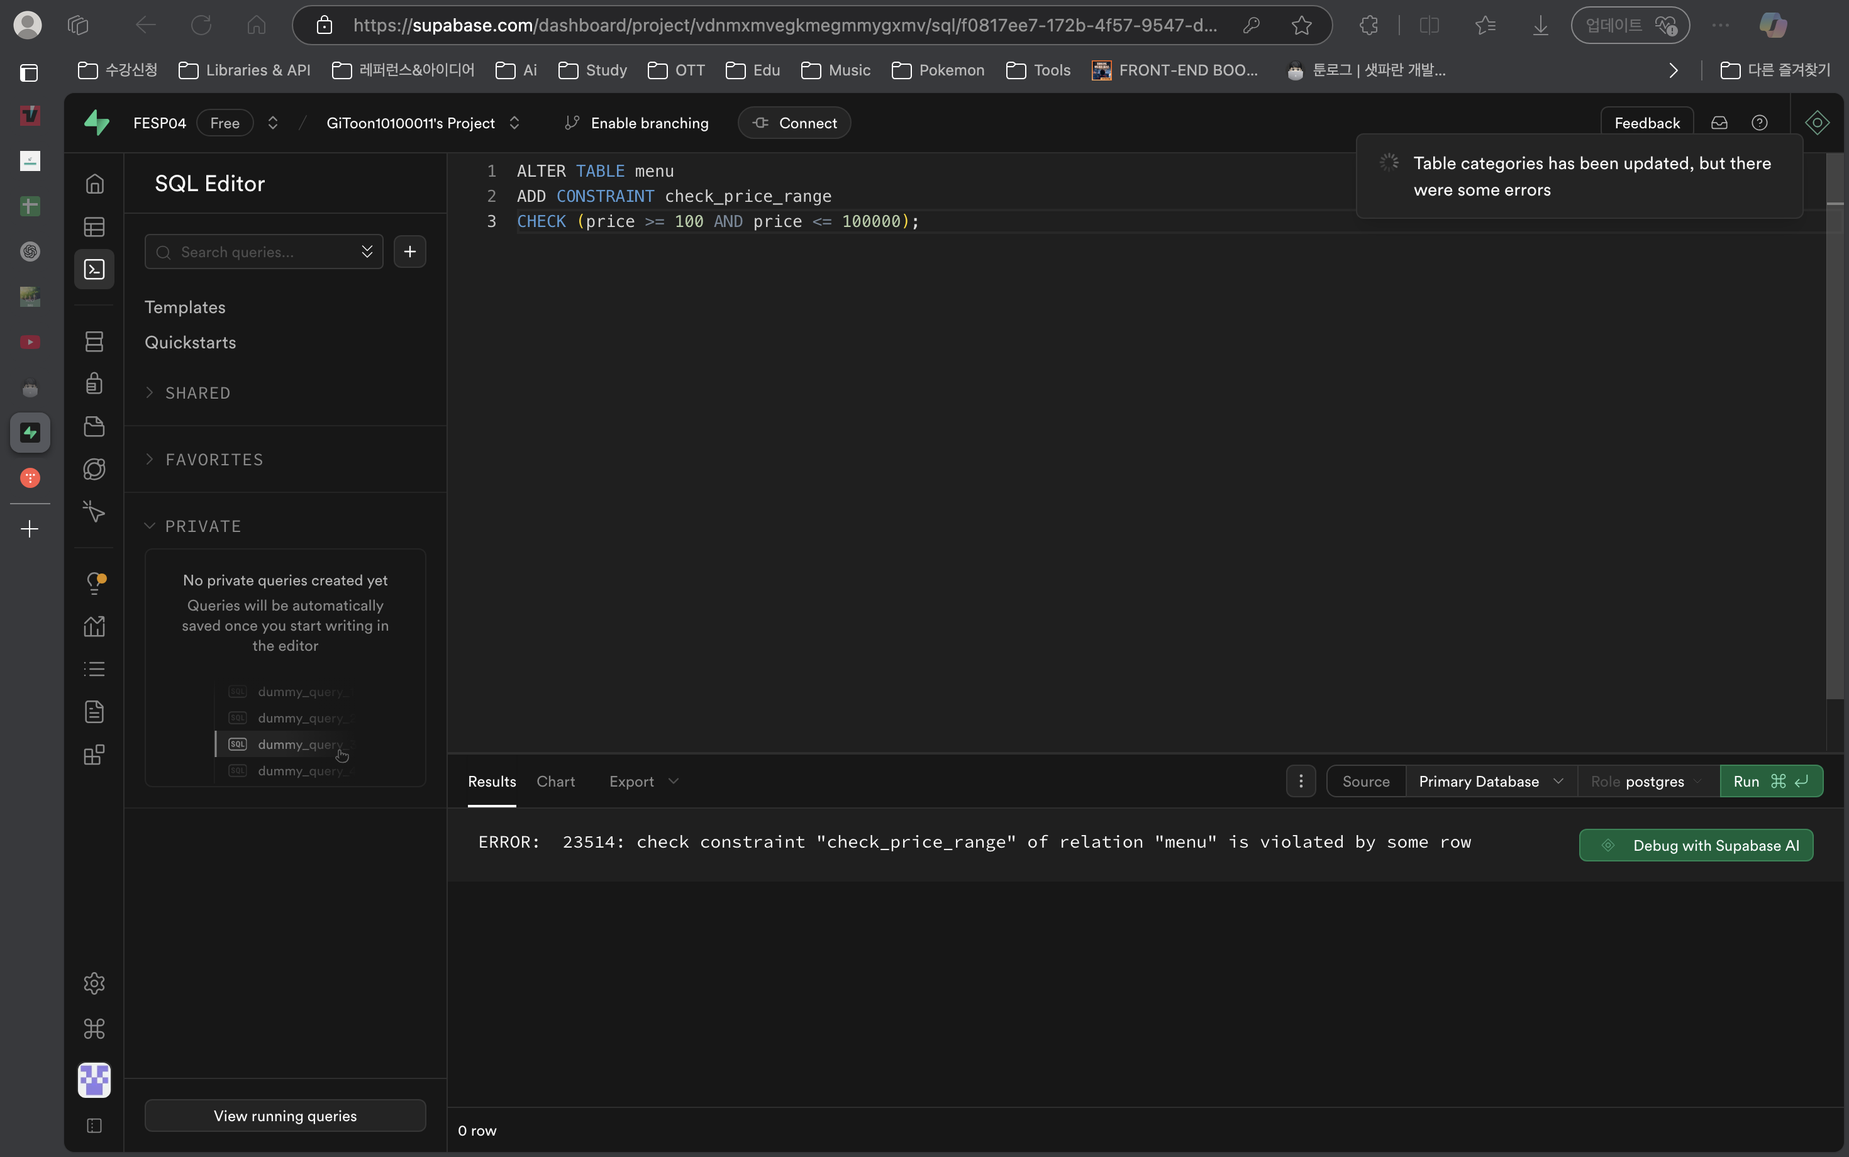
Task: Run the SQL query
Action: tap(1771, 781)
